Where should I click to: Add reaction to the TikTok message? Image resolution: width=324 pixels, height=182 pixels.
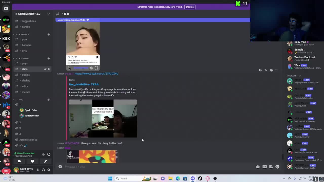(260, 70)
